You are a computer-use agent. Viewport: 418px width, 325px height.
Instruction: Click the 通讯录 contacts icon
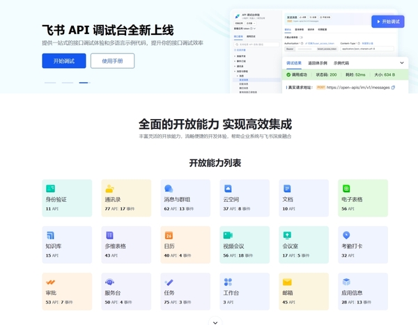109,189
